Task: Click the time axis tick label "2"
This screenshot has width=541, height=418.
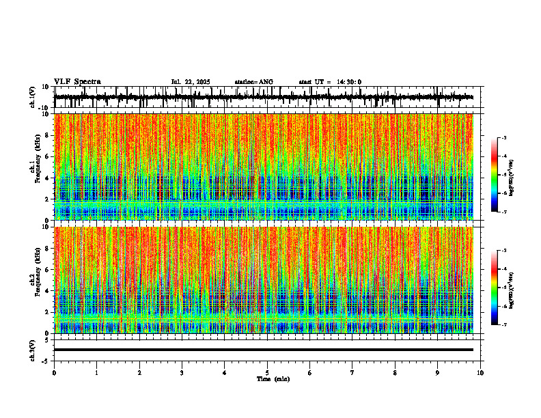Action: [x=139, y=373]
